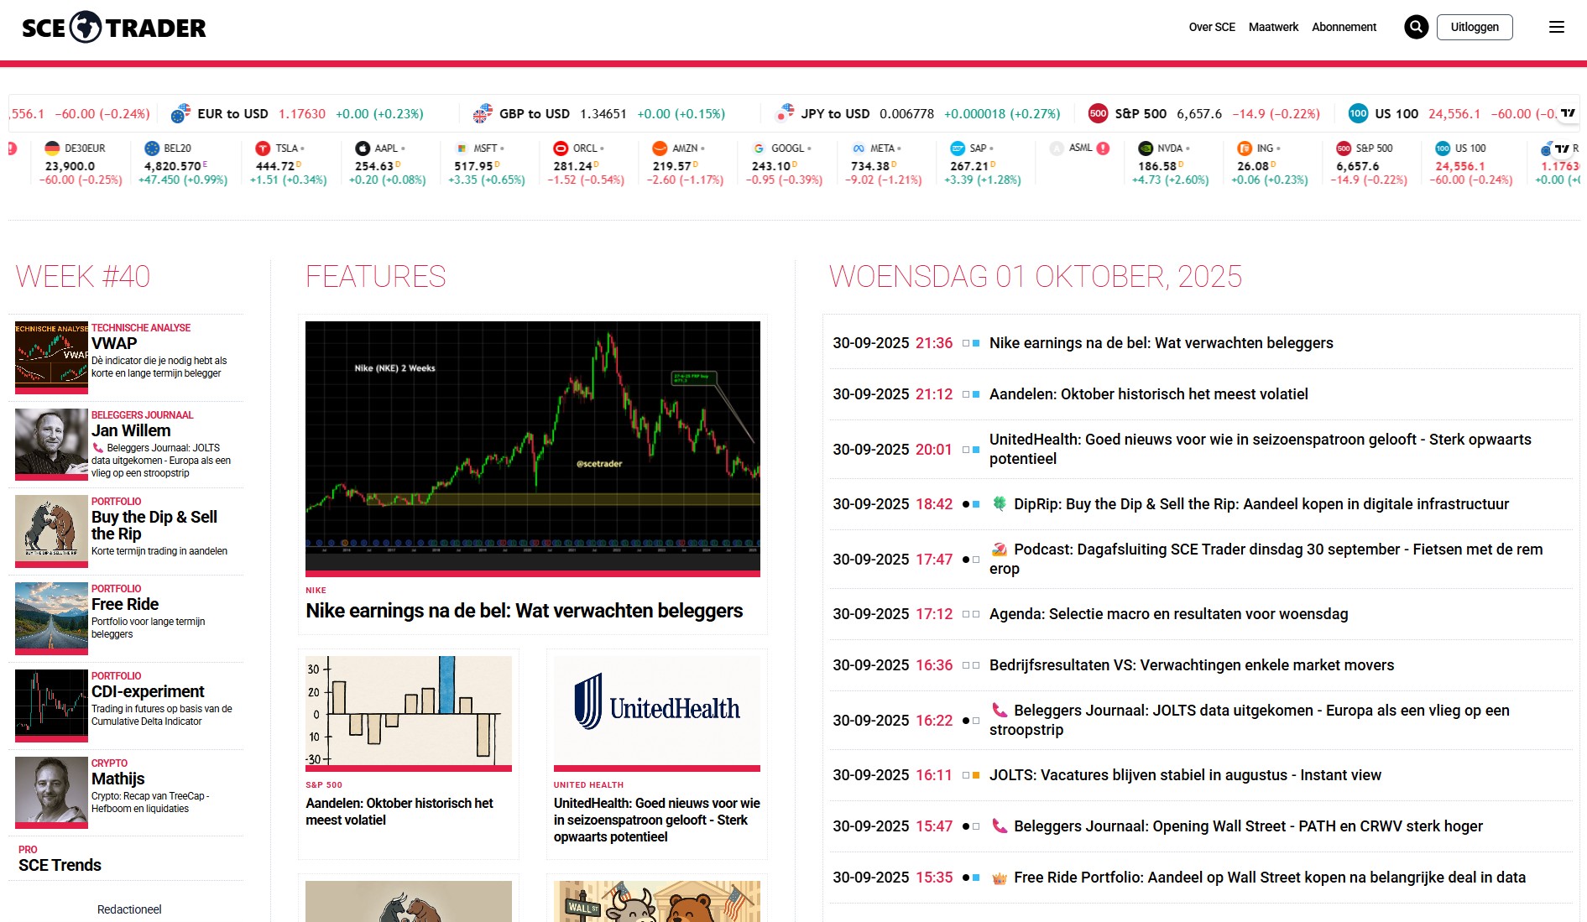The height and width of the screenshot is (922, 1587).
Task: Click the clover icon beside DipRip headline
Action: [x=1000, y=503]
